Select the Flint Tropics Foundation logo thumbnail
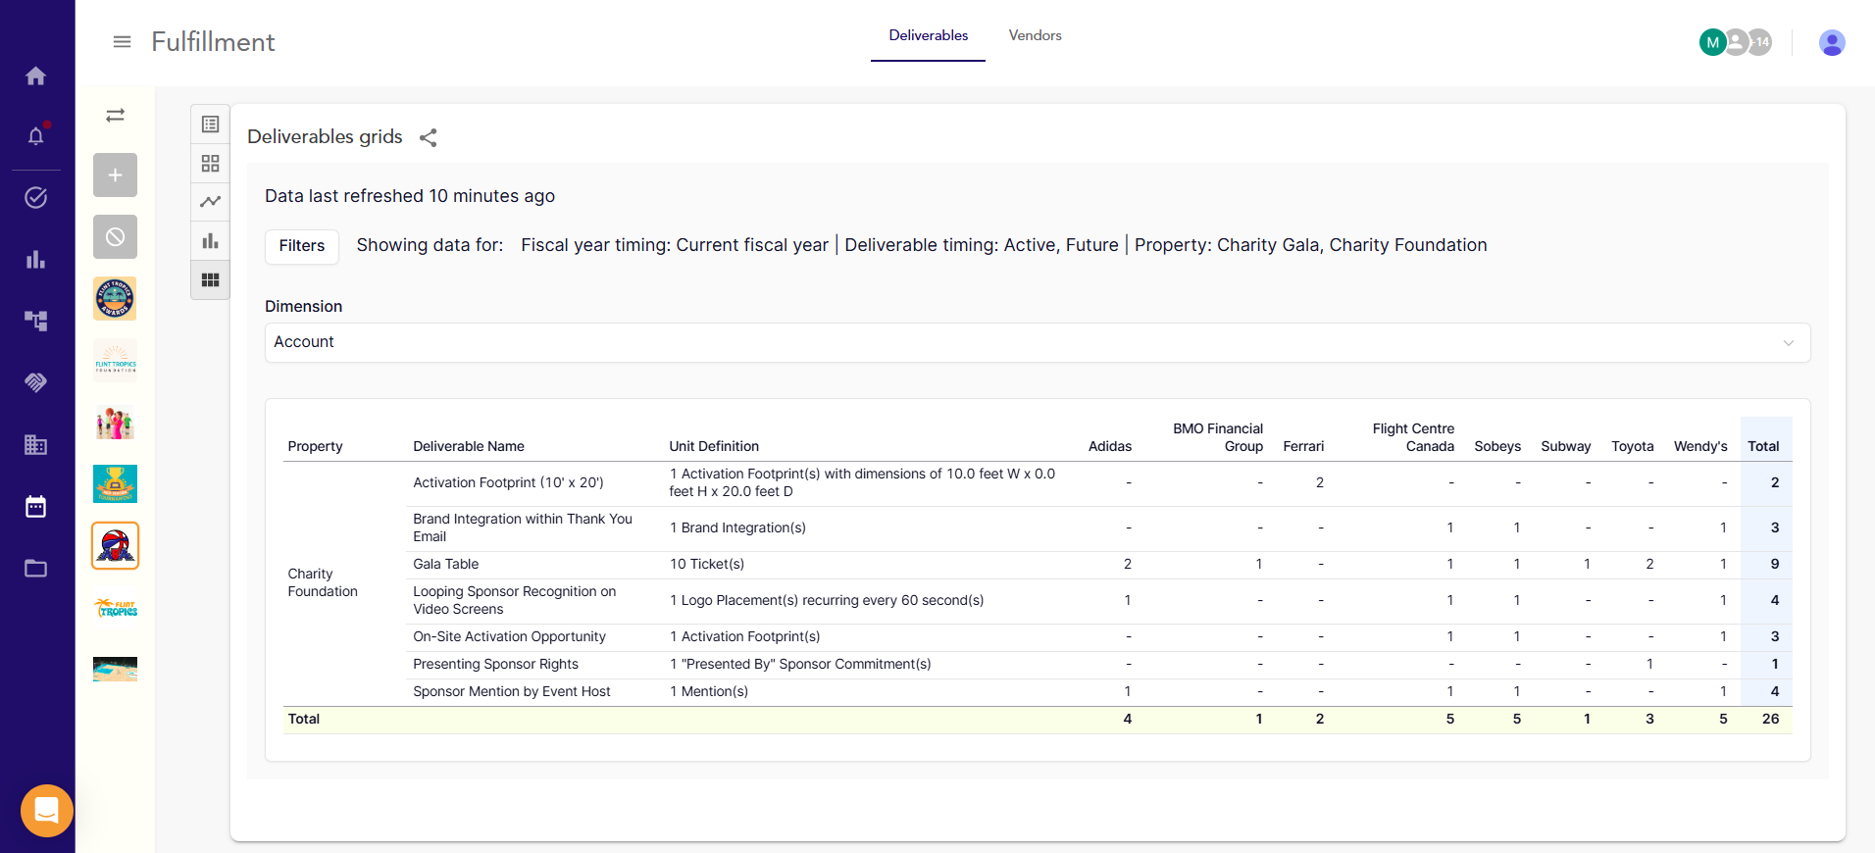This screenshot has width=1875, height=853. pos(115,361)
